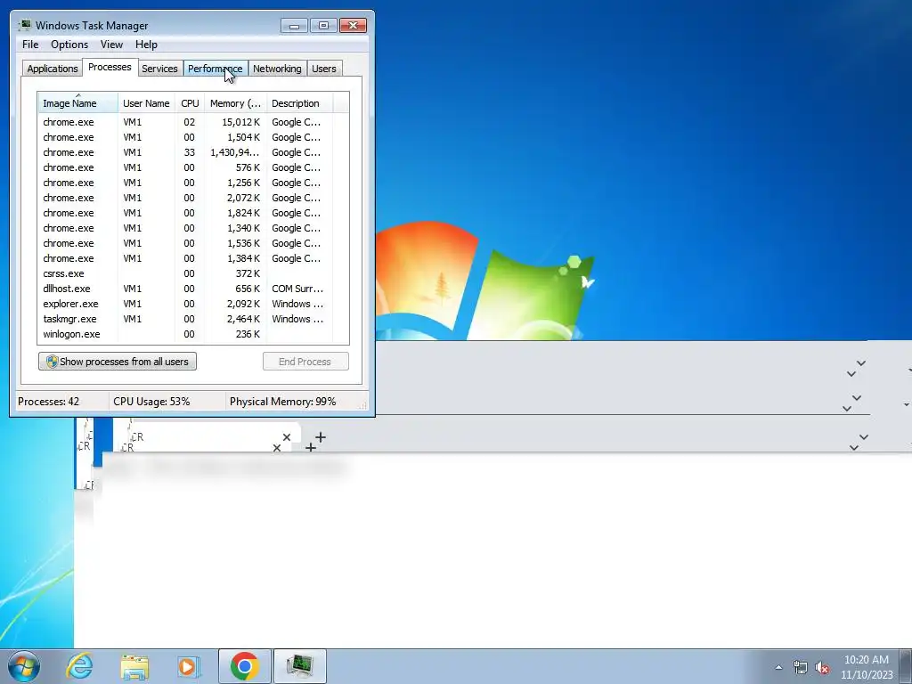Select chrome.exe row with 1,340 K
The image size is (912, 684).
point(185,228)
